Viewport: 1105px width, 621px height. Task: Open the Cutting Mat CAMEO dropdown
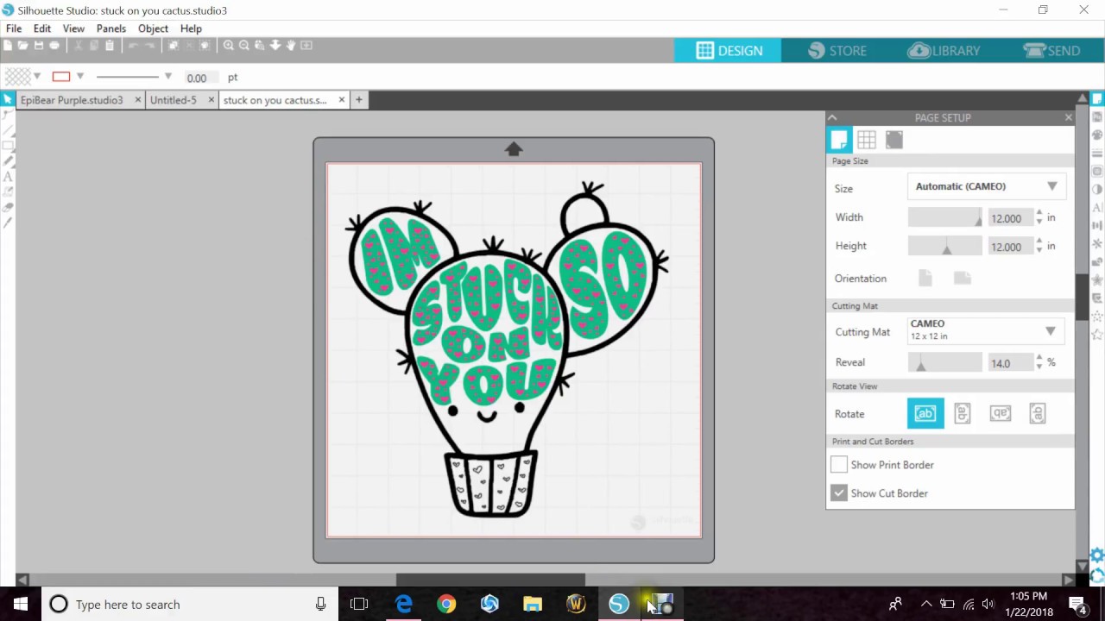(986, 330)
